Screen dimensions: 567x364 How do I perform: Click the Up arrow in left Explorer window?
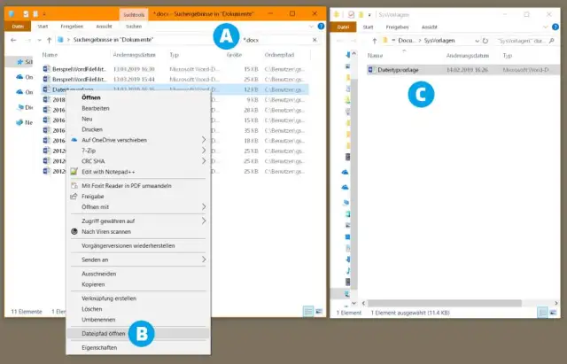click(49, 40)
